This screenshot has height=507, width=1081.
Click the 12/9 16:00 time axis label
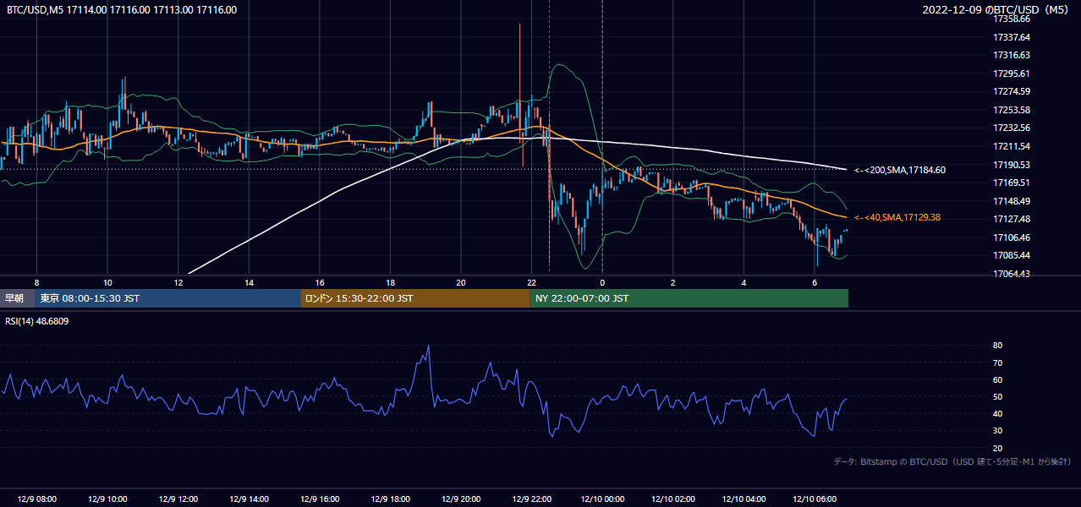click(320, 499)
